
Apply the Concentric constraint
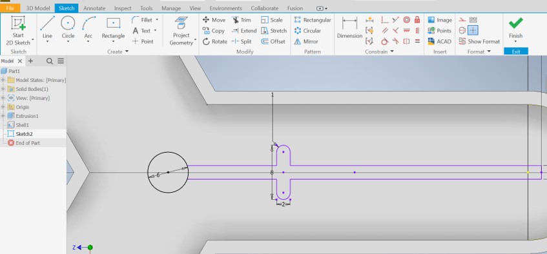(x=406, y=20)
